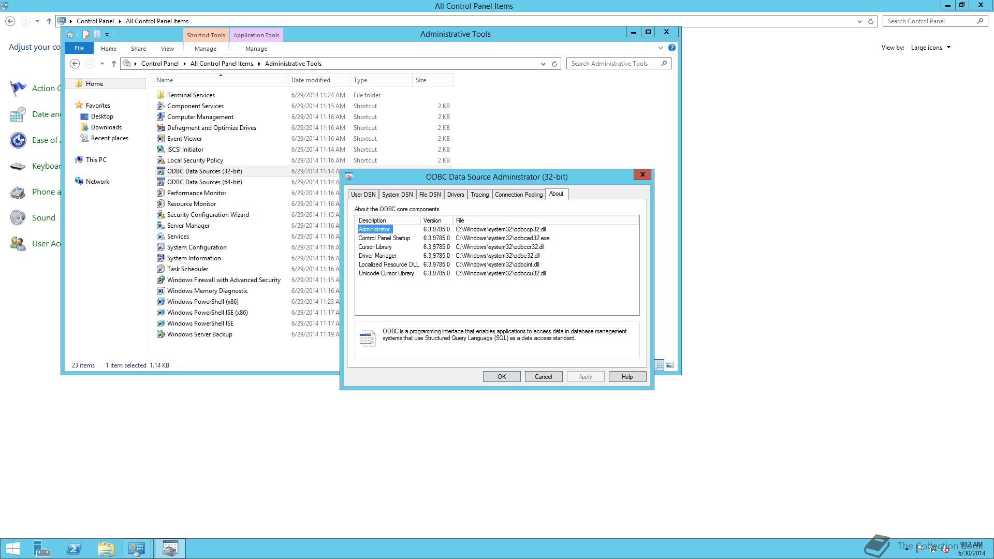
Task: Launch PowerShell from the taskbar
Action: pos(74,549)
